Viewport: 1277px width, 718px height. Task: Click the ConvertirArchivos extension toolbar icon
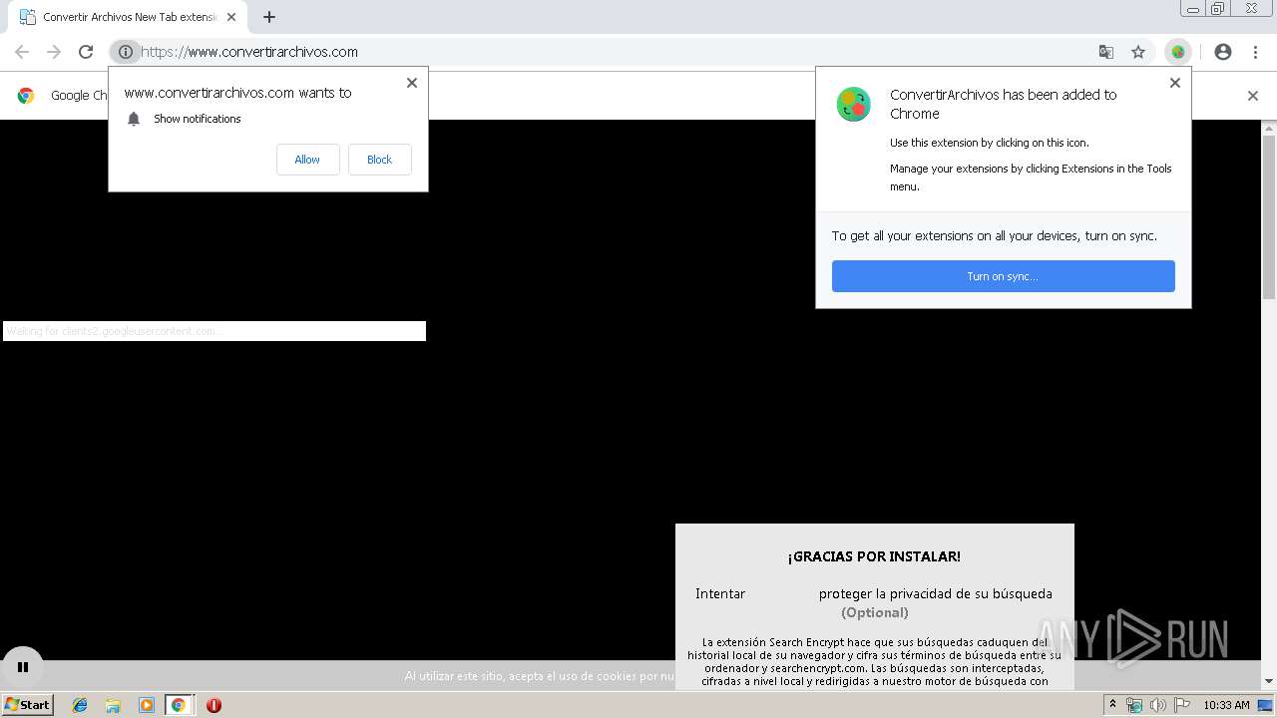(1178, 52)
